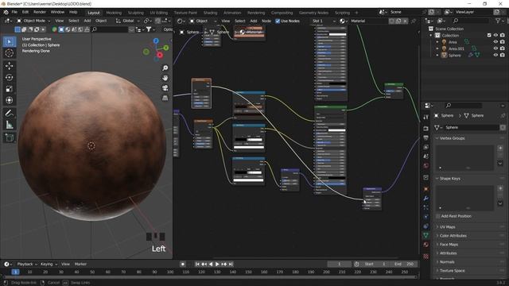The height and width of the screenshot is (286, 509).
Task: Select the Cursor tool
Action: [10, 53]
